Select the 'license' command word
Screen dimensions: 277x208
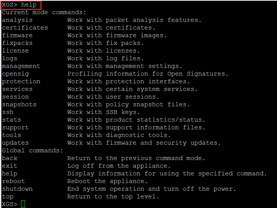point(15,51)
